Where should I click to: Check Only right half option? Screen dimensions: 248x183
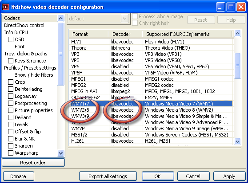coord(135,23)
